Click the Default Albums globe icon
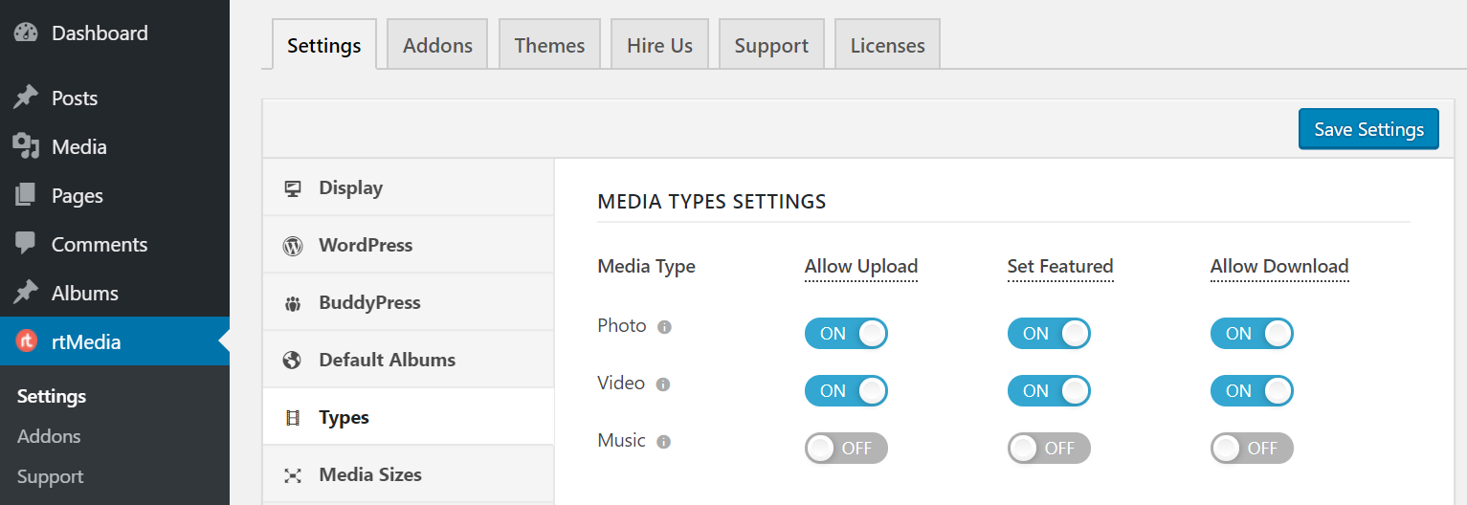 pos(293,361)
